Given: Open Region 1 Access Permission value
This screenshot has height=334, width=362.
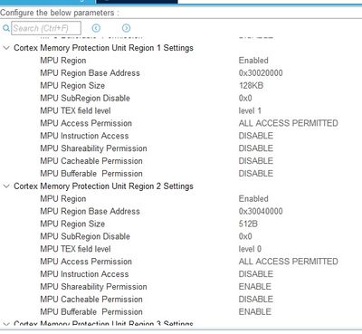Looking at the screenshot, I should pyautogui.click(x=288, y=123).
